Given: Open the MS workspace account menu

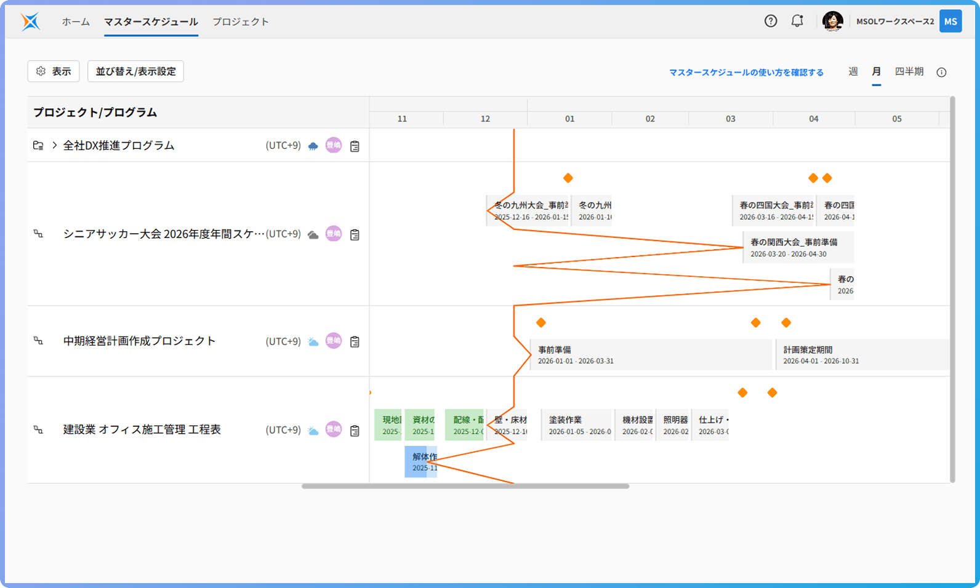Looking at the screenshot, I should (950, 22).
